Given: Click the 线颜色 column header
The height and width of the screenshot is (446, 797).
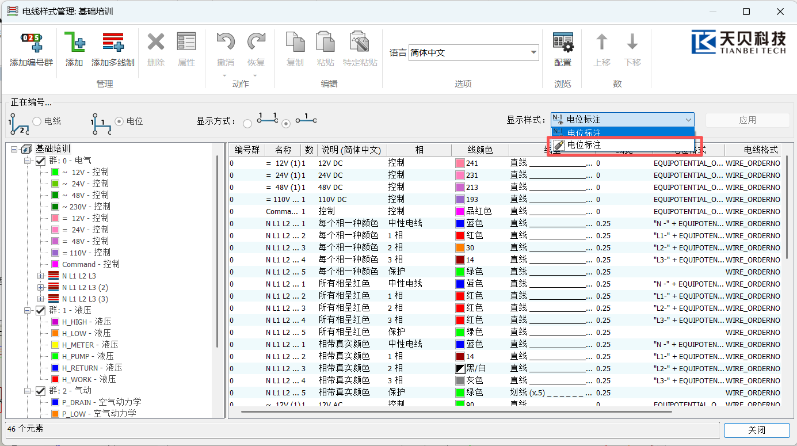Looking at the screenshot, I should pos(479,150).
